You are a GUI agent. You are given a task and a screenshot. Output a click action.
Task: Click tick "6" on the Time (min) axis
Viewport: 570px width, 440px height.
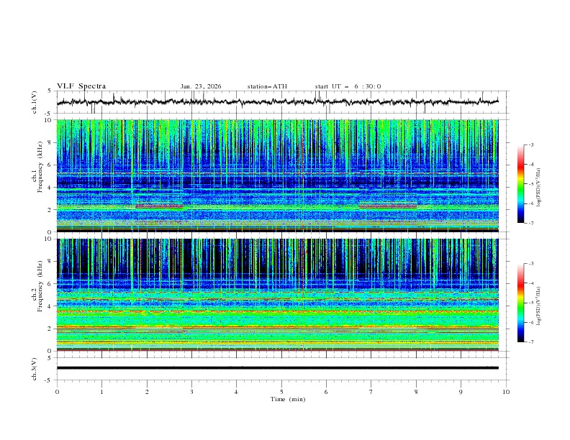pyautogui.click(x=326, y=392)
